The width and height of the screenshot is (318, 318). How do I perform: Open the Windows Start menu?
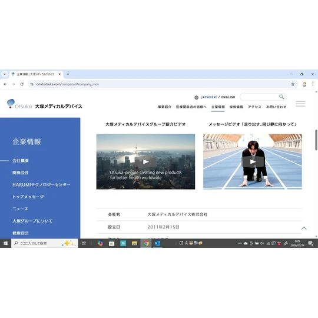(5, 243)
